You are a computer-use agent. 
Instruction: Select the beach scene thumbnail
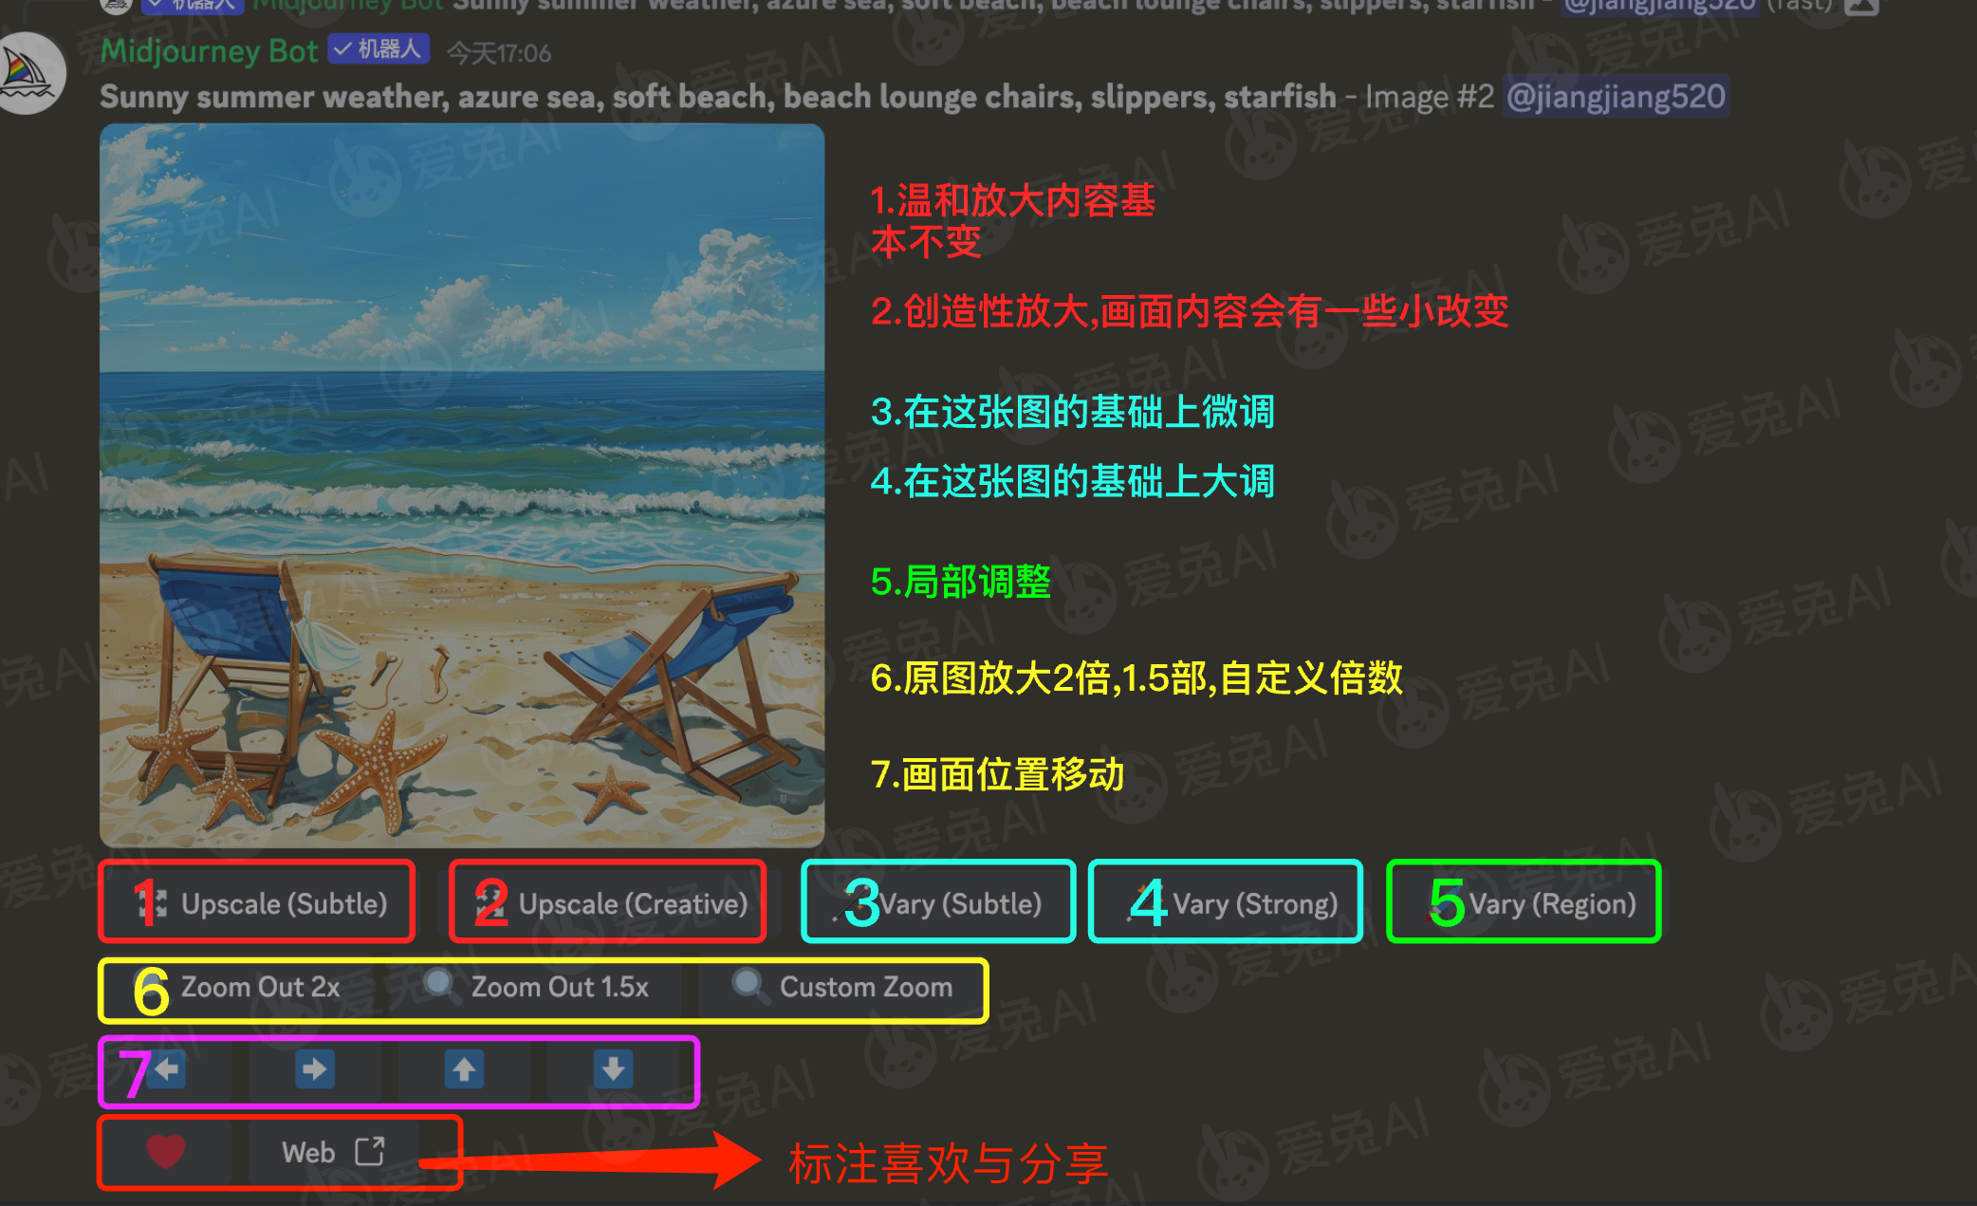[x=460, y=486]
